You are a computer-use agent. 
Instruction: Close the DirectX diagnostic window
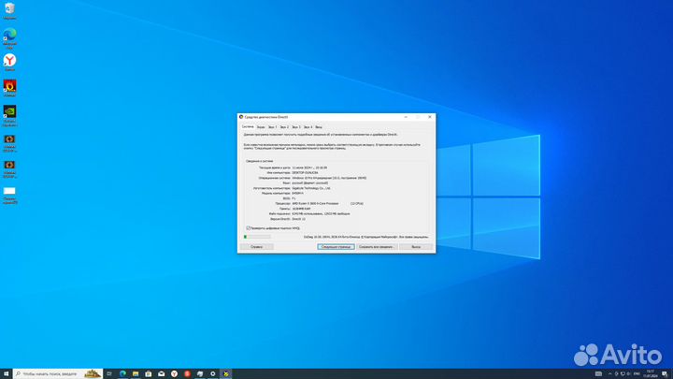point(430,117)
